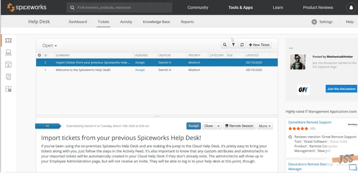Open the Tools & Apps menu
Image resolution: width=358 pixels, height=179 pixels.
240,7
